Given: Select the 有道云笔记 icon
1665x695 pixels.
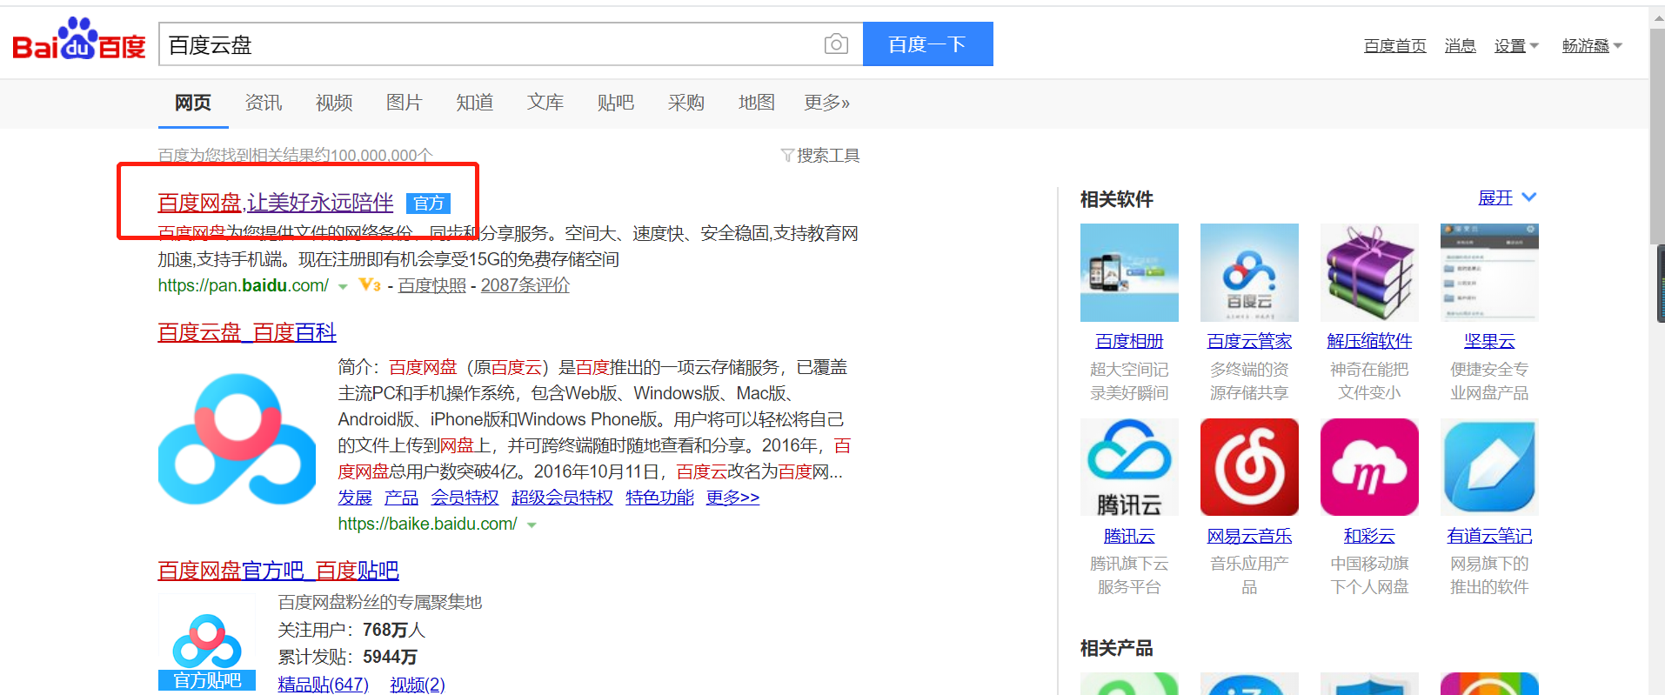Looking at the screenshot, I should tap(1488, 467).
